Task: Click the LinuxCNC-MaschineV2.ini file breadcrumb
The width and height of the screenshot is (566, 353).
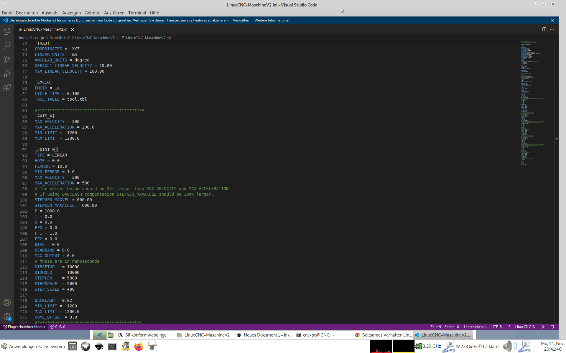Action: pyautogui.click(x=146, y=38)
